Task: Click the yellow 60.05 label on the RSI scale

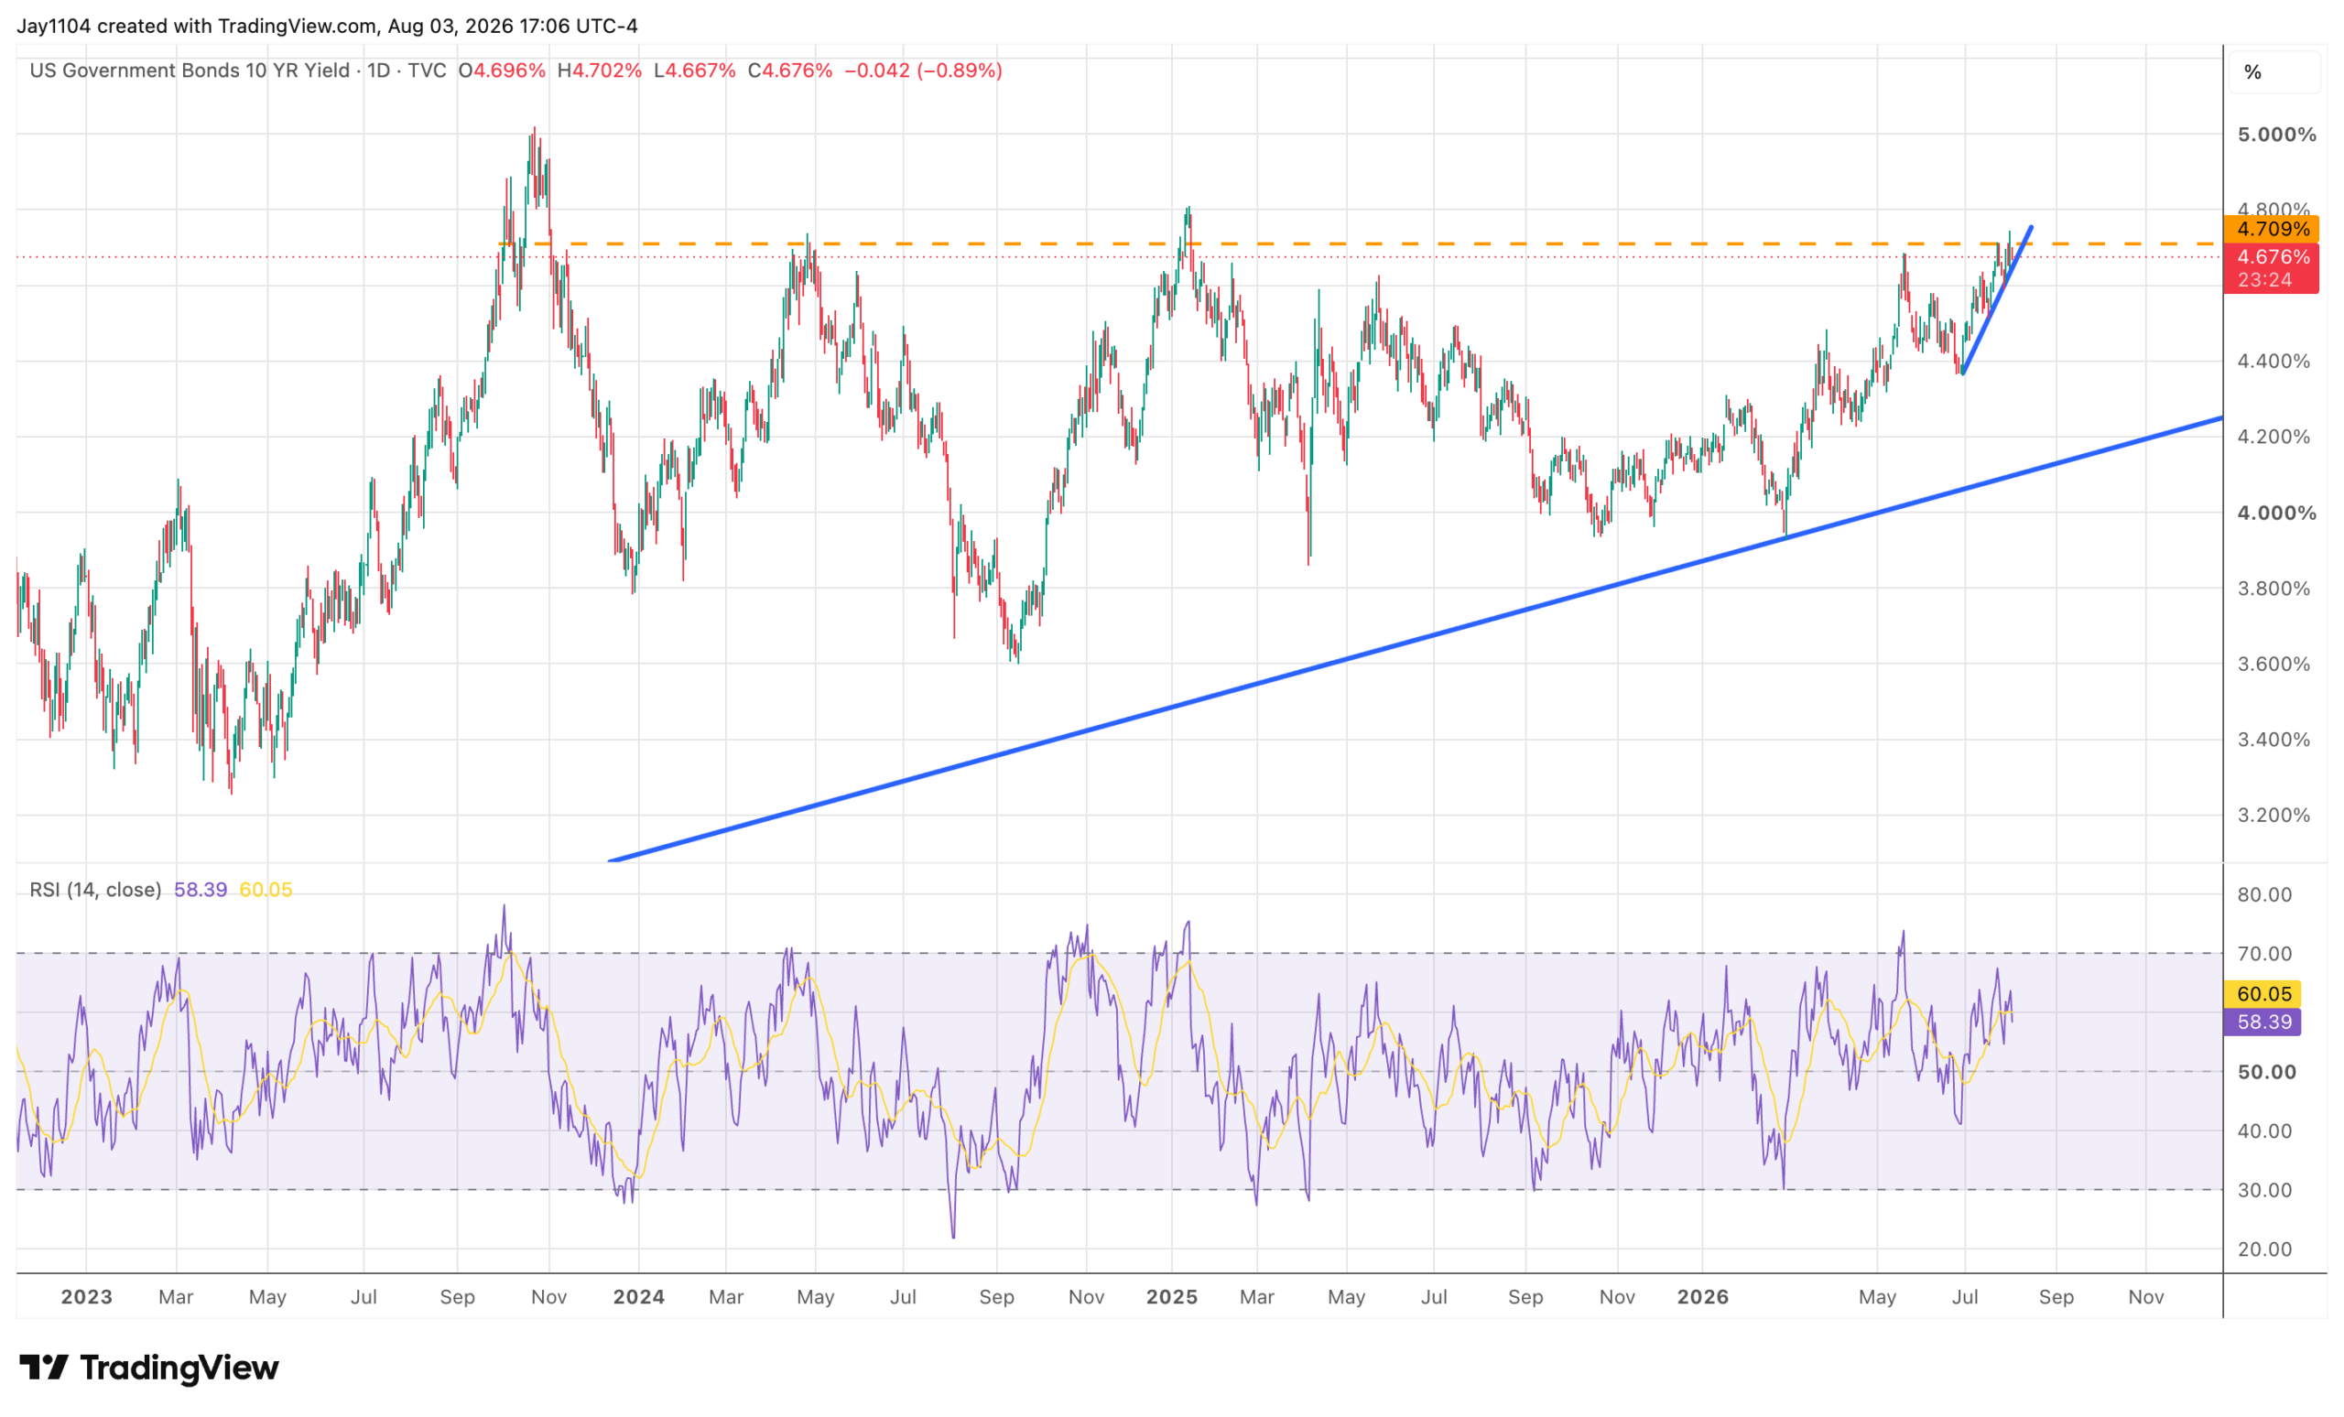Action: (2263, 994)
